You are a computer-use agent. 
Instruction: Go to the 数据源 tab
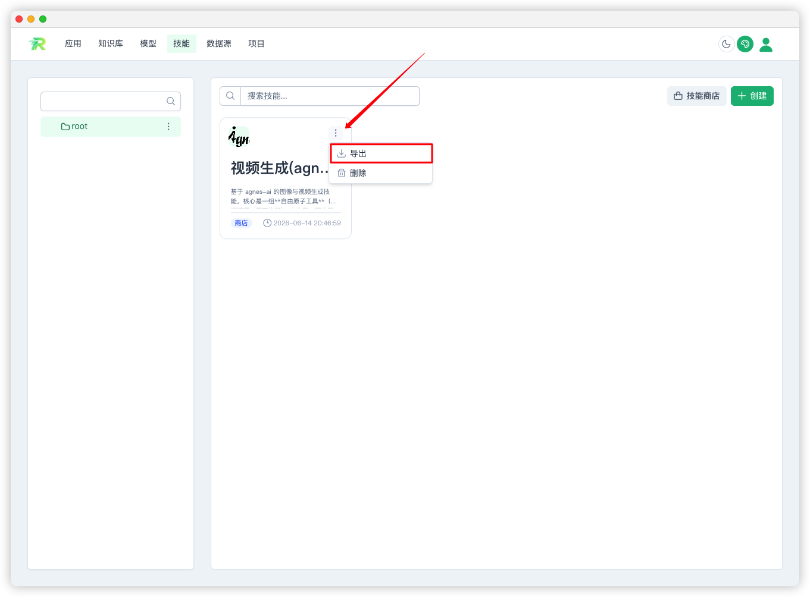(219, 43)
